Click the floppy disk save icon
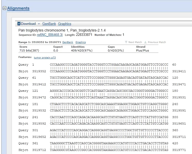The image size is (192, 154). pos(19,24)
